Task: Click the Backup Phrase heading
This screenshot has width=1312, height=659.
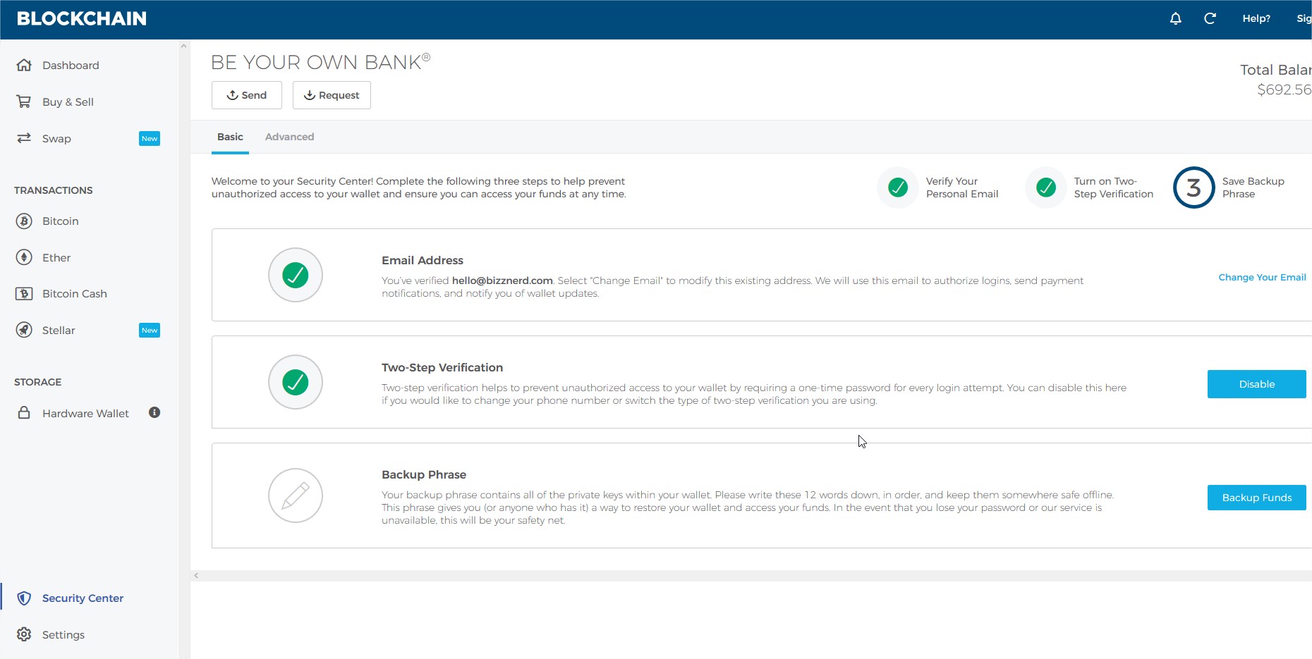Action: [x=424, y=474]
